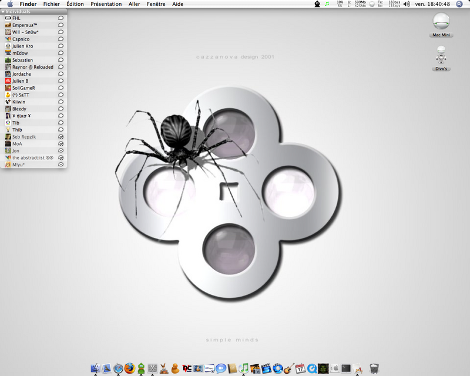Click the 599Mo memory usage monitor
This screenshot has width=470, height=376.
tap(357, 4)
